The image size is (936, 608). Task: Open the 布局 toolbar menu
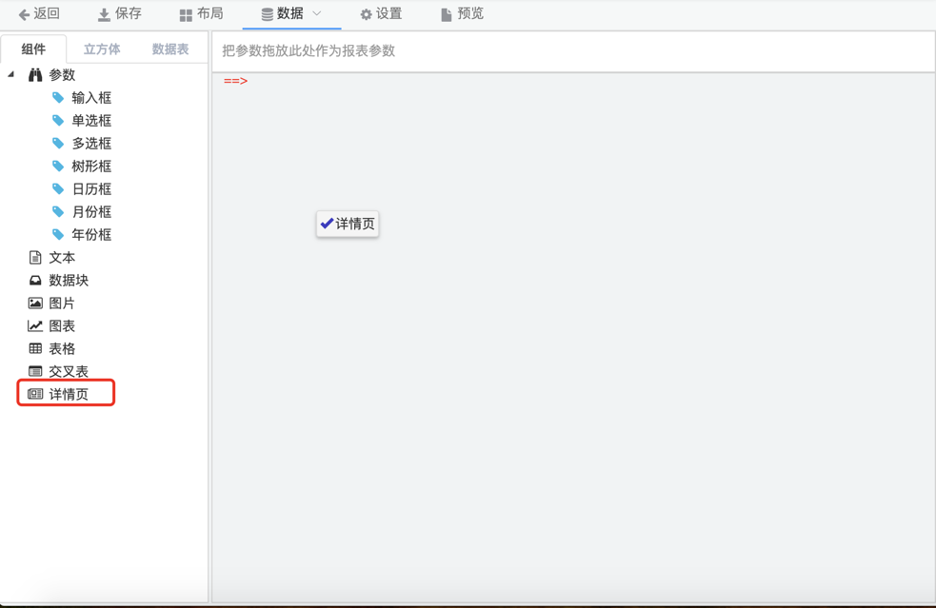point(201,14)
